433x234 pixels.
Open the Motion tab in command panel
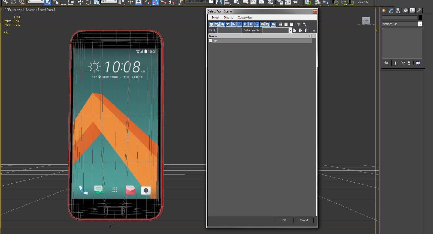(x=405, y=10)
